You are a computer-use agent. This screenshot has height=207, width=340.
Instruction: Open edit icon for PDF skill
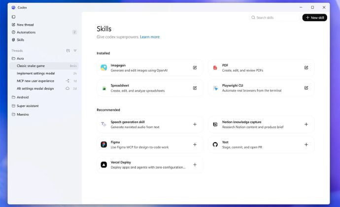point(306,68)
